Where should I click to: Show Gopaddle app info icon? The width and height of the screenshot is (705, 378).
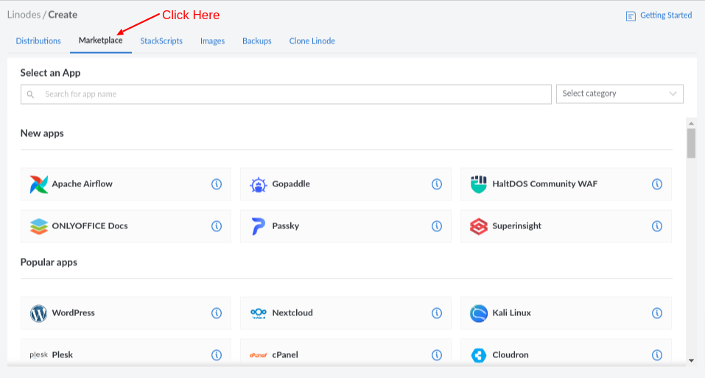[x=437, y=184]
